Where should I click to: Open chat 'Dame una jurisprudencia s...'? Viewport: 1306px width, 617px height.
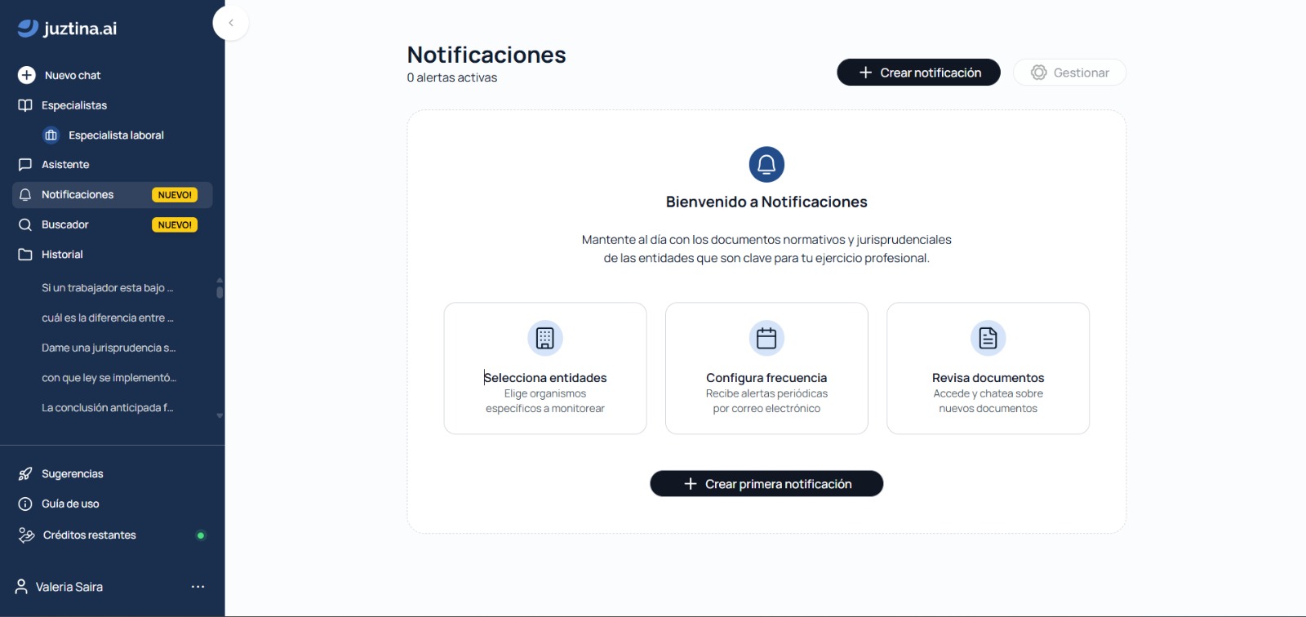(109, 348)
